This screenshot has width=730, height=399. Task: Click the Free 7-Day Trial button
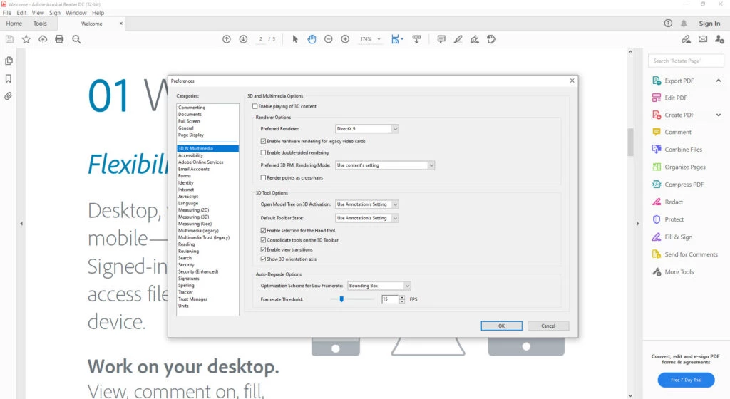(686, 380)
